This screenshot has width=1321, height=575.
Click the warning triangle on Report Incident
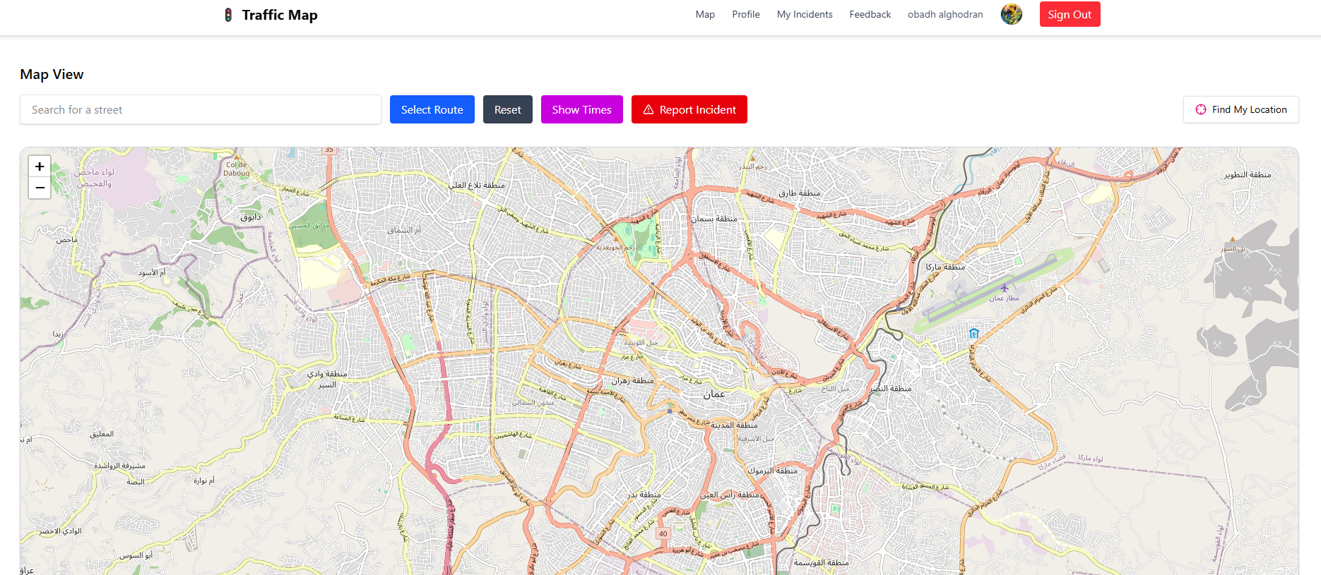point(648,109)
